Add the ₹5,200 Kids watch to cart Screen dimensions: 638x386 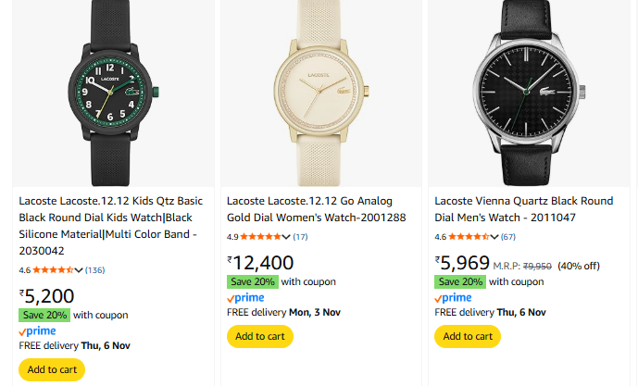pyautogui.click(x=52, y=369)
